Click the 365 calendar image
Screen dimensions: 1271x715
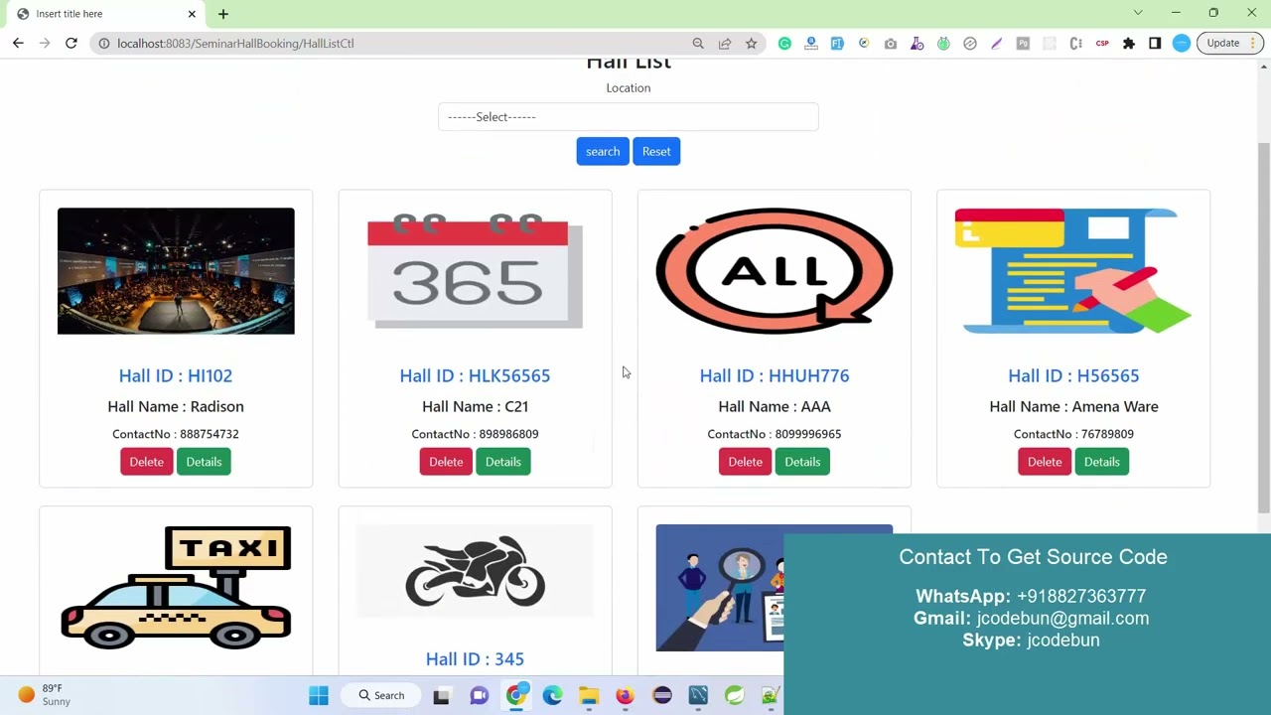475,271
